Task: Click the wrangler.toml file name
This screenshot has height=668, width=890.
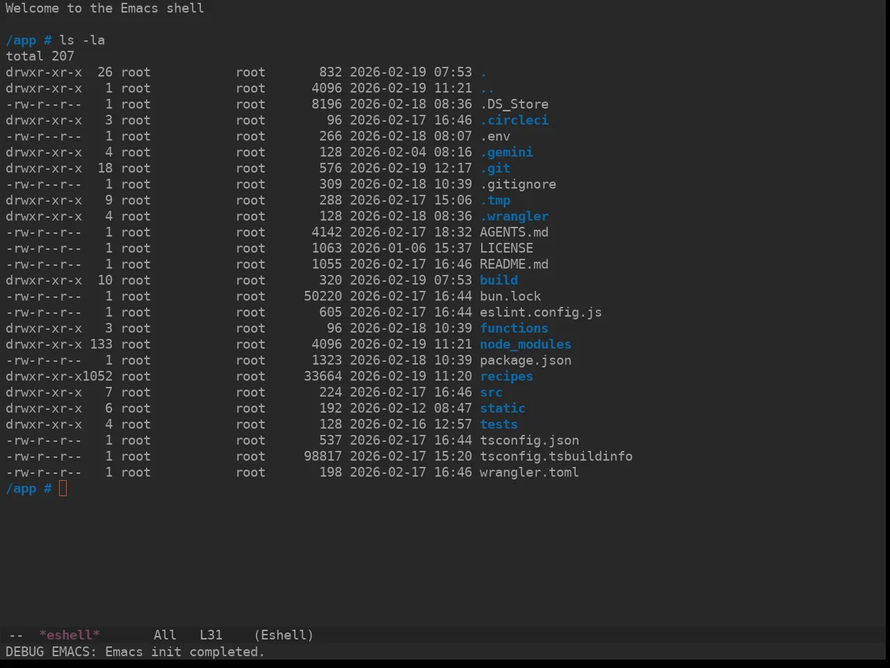Action: click(530, 472)
